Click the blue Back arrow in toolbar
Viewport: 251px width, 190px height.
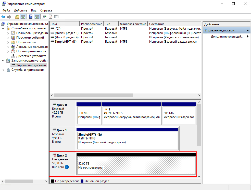tap(3, 17)
